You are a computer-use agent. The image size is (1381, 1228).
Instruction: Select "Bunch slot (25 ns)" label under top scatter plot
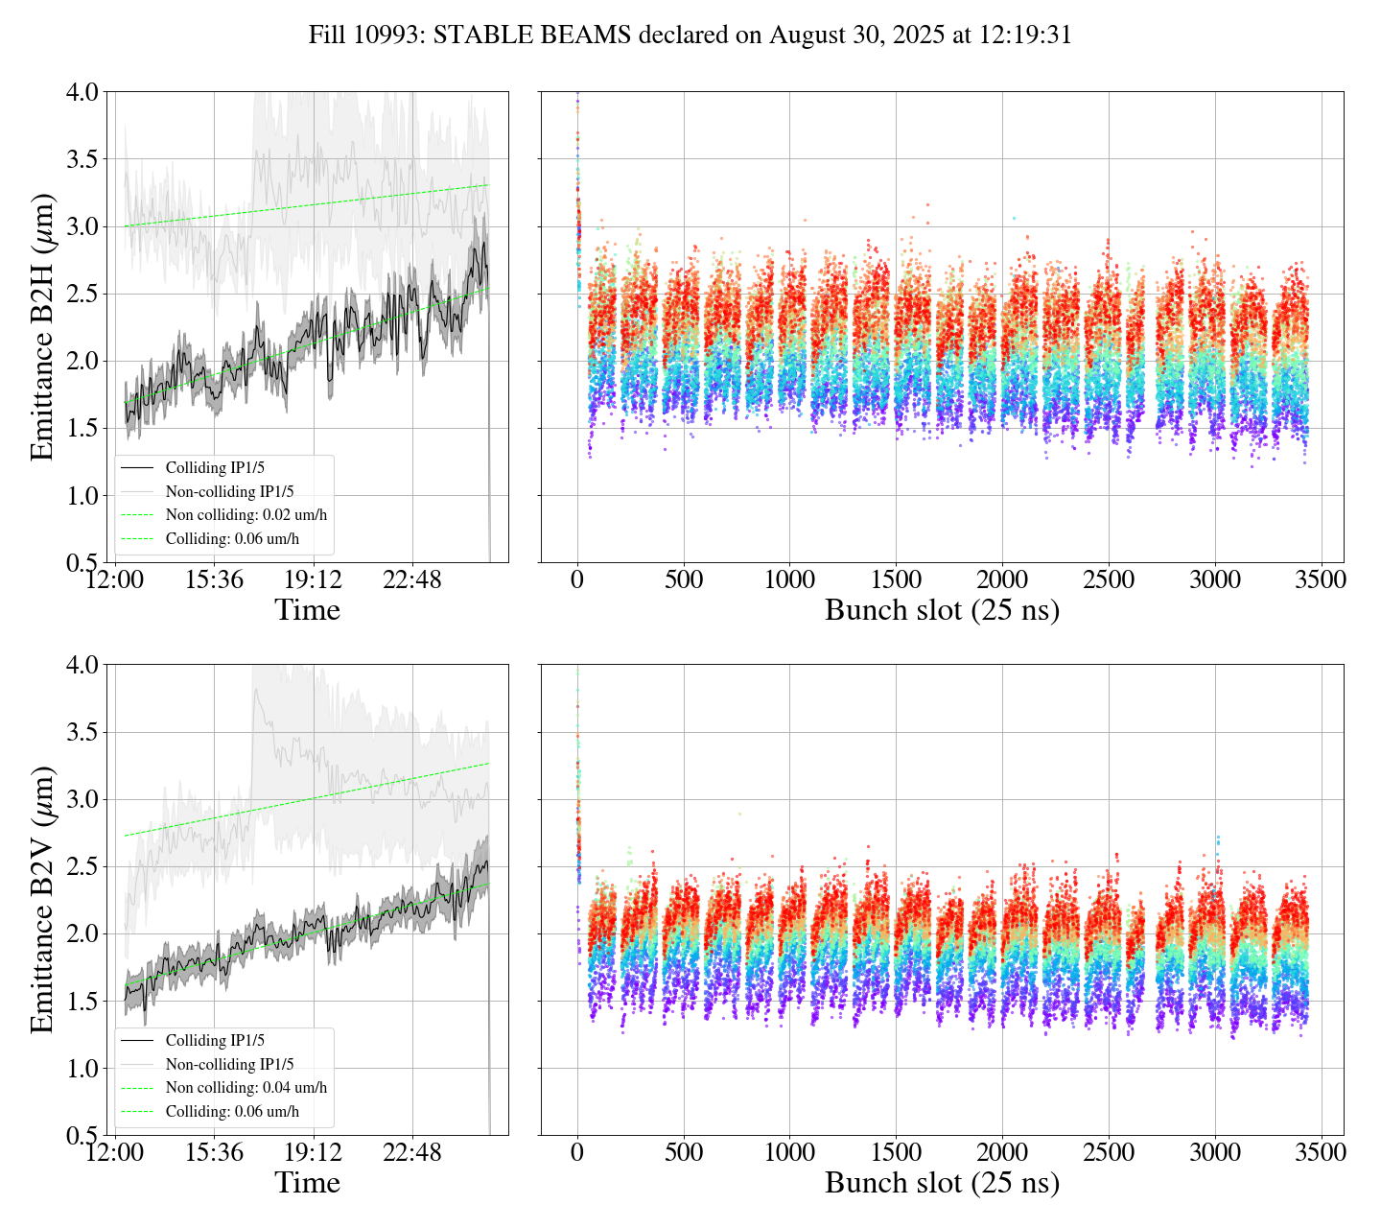pyautogui.click(x=942, y=610)
